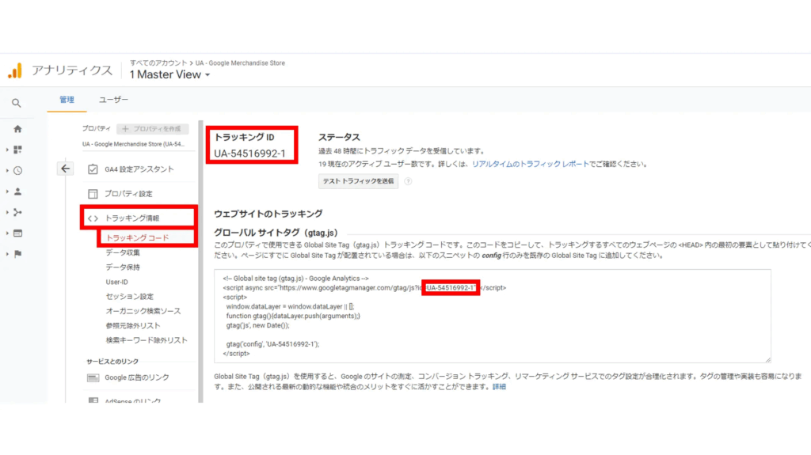The image size is (811, 455).
Task: Expand Behavior section arrow in sidebar
Action: [x=7, y=233]
